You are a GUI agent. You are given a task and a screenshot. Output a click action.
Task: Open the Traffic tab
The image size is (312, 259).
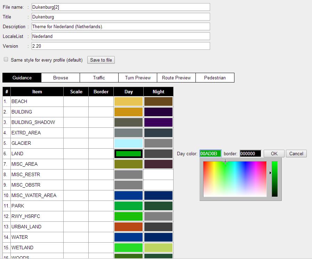pos(99,78)
